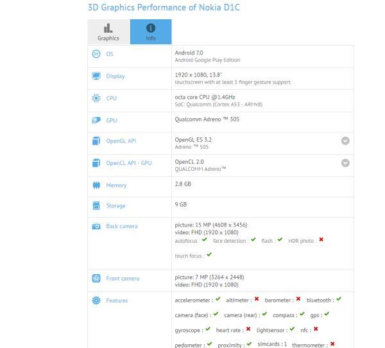The image size is (385, 348).
Task: Click the Front camera lens icon
Action: (96, 278)
